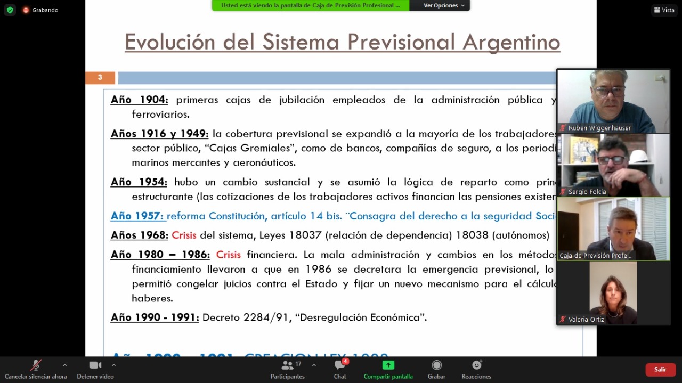Stop video using the camera icon
This screenshot has width=682, height=383.
[x=95, y=365]
